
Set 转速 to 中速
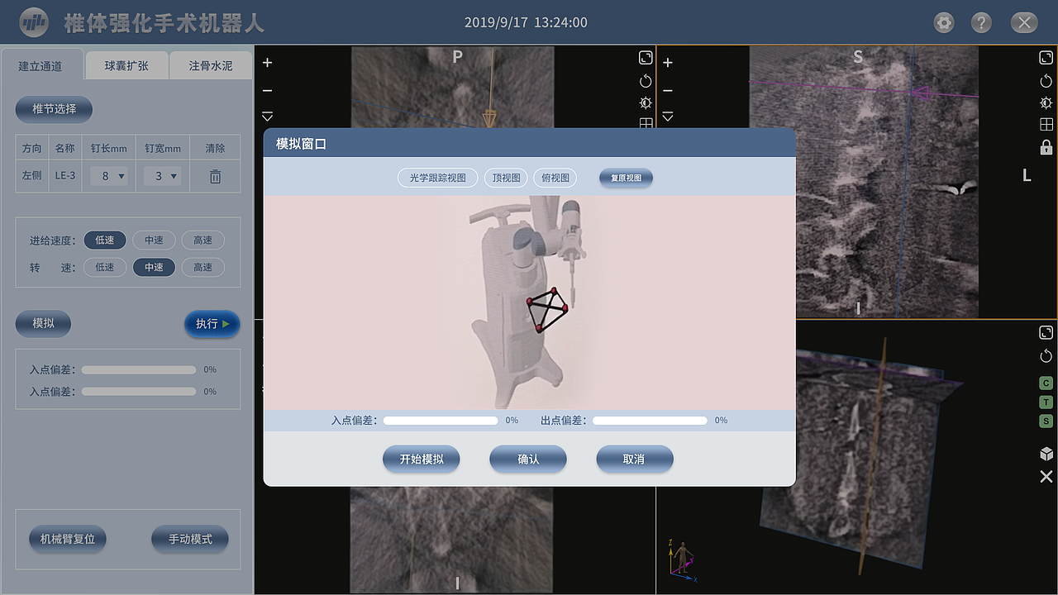154,268
